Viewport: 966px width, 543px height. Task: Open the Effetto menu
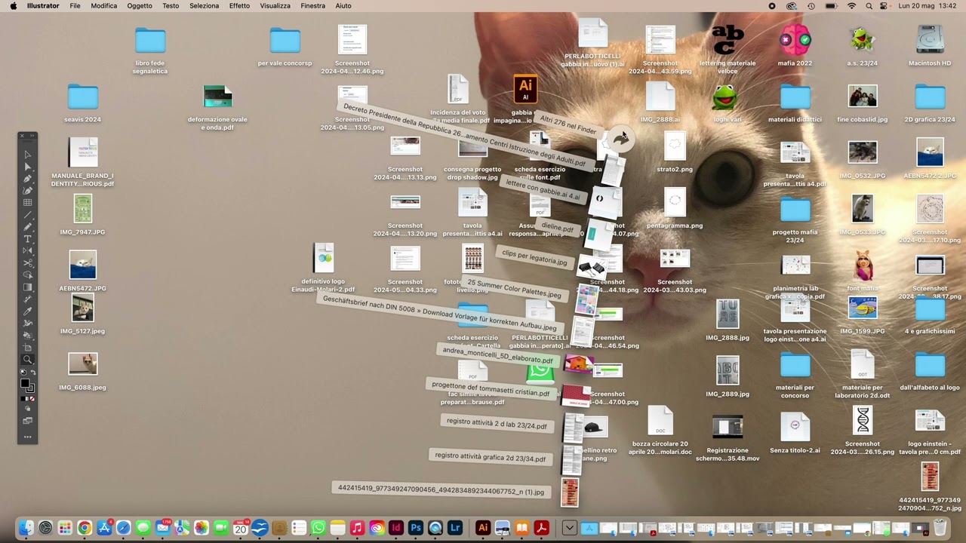click(239, 5)
